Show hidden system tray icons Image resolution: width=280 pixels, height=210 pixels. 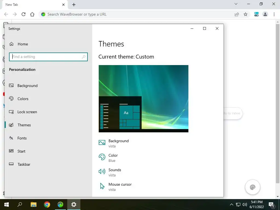(x=231, y=205)
